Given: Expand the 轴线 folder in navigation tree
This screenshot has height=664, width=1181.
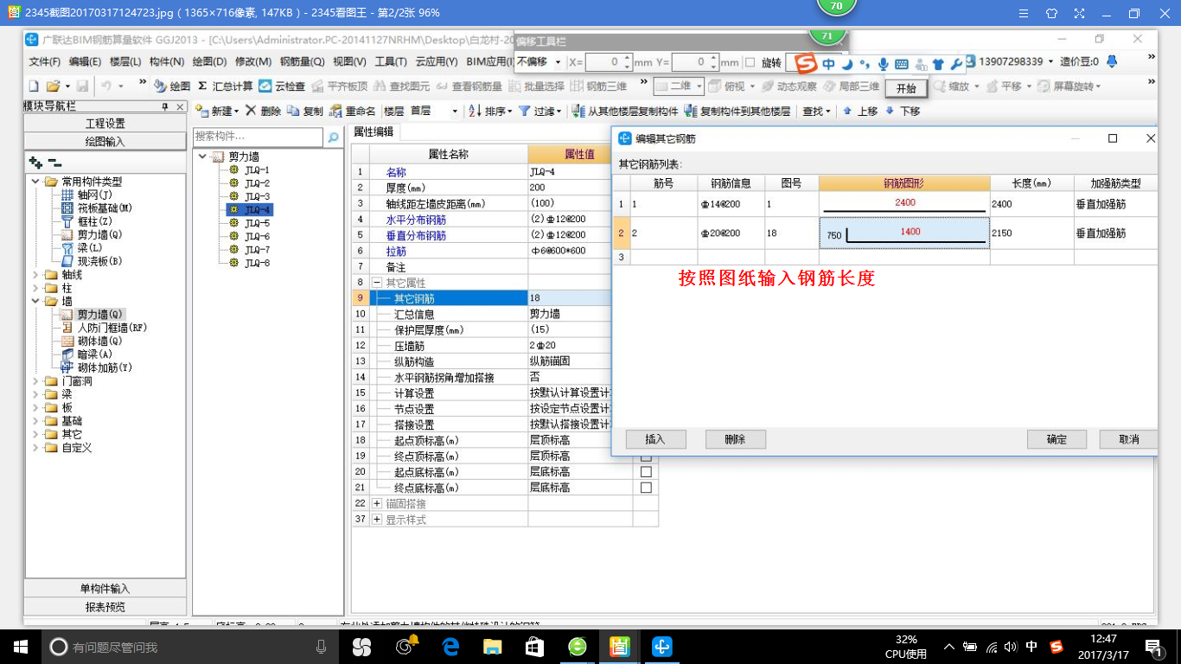Looking at the screenshot, I should pyautogui.click(x=35, y=274).
